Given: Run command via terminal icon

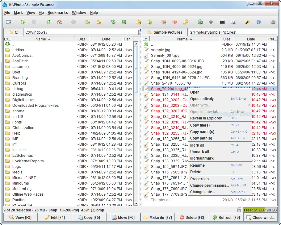Looking at the screenshot, I should coord(222,22).
